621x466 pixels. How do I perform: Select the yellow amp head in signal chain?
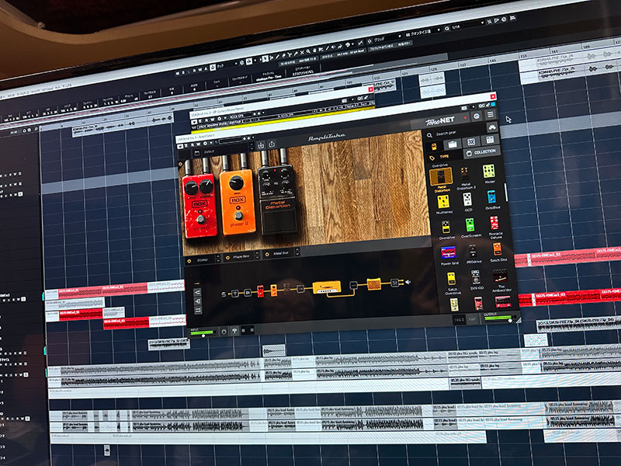327,287
